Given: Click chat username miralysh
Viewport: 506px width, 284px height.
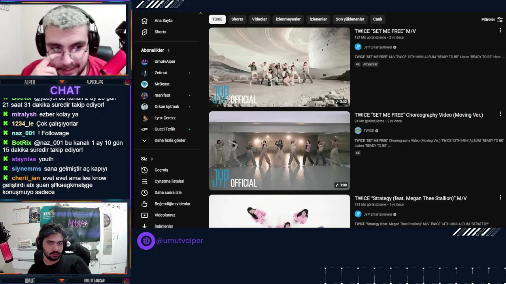Looking at the screenshot, I should point(24,114).
